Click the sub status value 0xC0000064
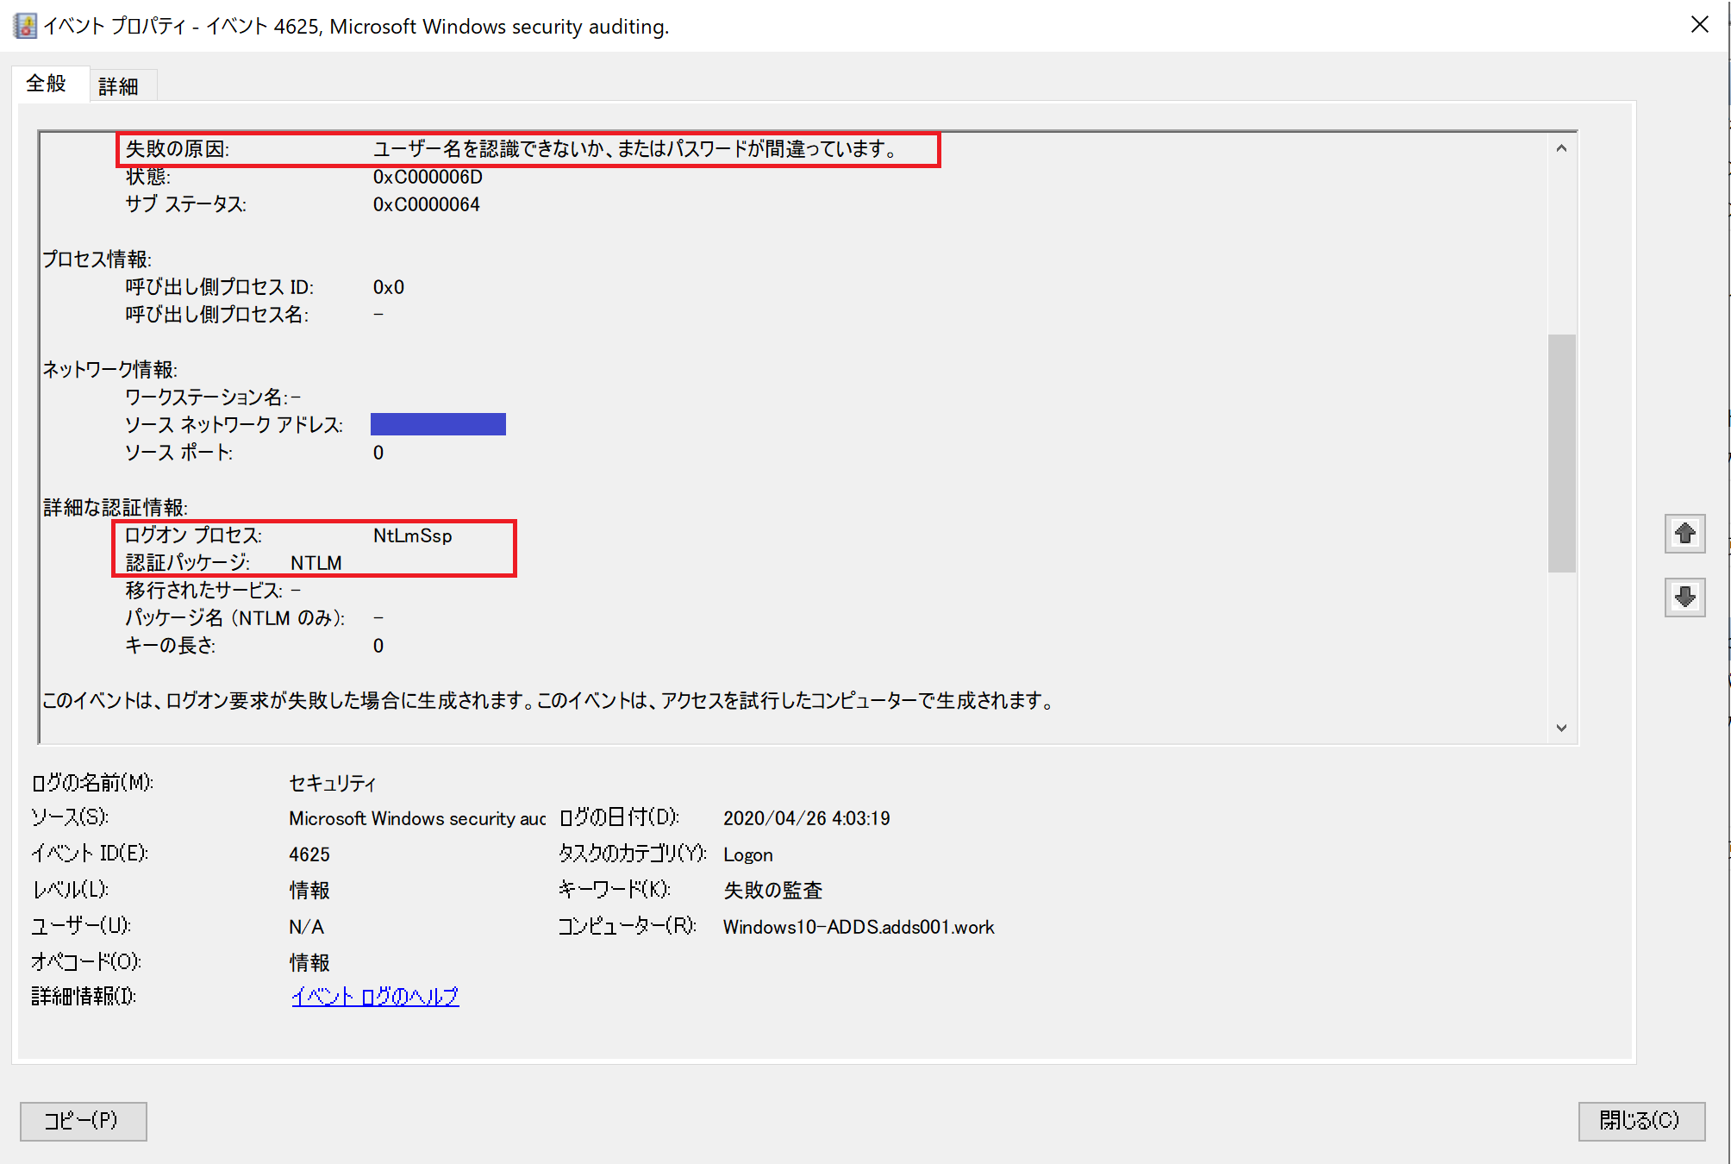Screen dimensions: 1731x1164 (x=426, y=204)
